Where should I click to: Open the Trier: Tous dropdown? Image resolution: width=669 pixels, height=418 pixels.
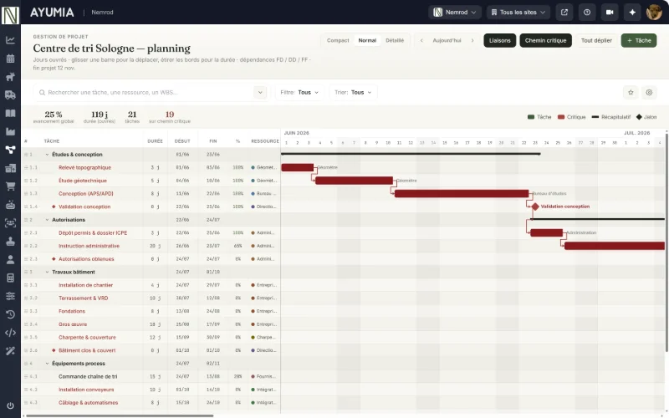pos(353,92)
